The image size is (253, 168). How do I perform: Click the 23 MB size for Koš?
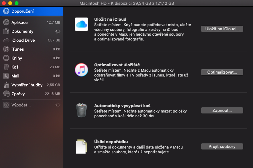click(x=55, y=67)
